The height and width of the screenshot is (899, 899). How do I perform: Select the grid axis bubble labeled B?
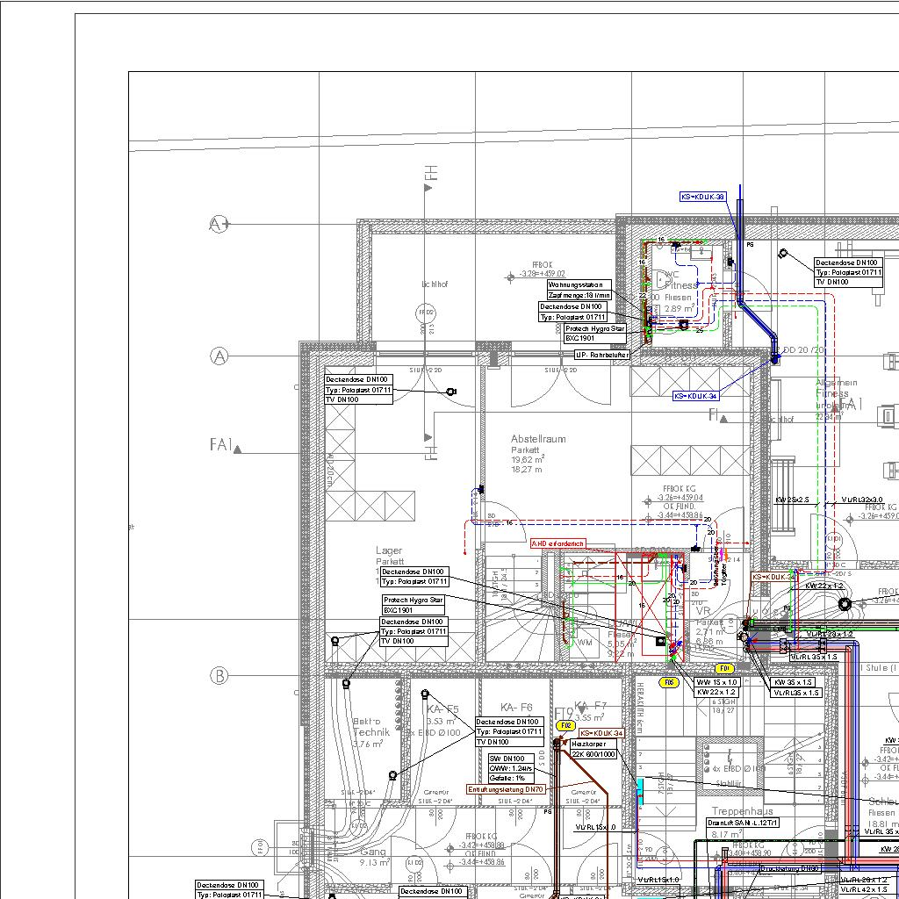coord(219,676)
